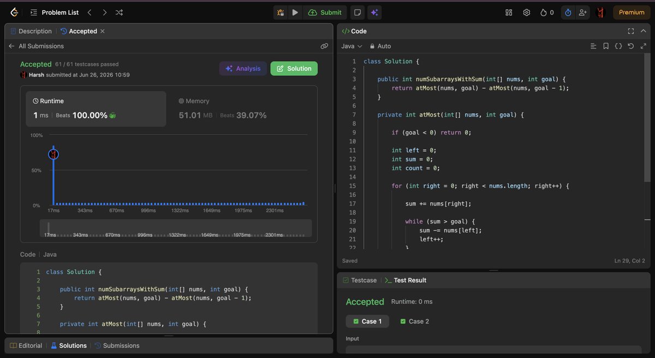Select the Memory card
Screen dimensions: 655x358
point(241,108)
